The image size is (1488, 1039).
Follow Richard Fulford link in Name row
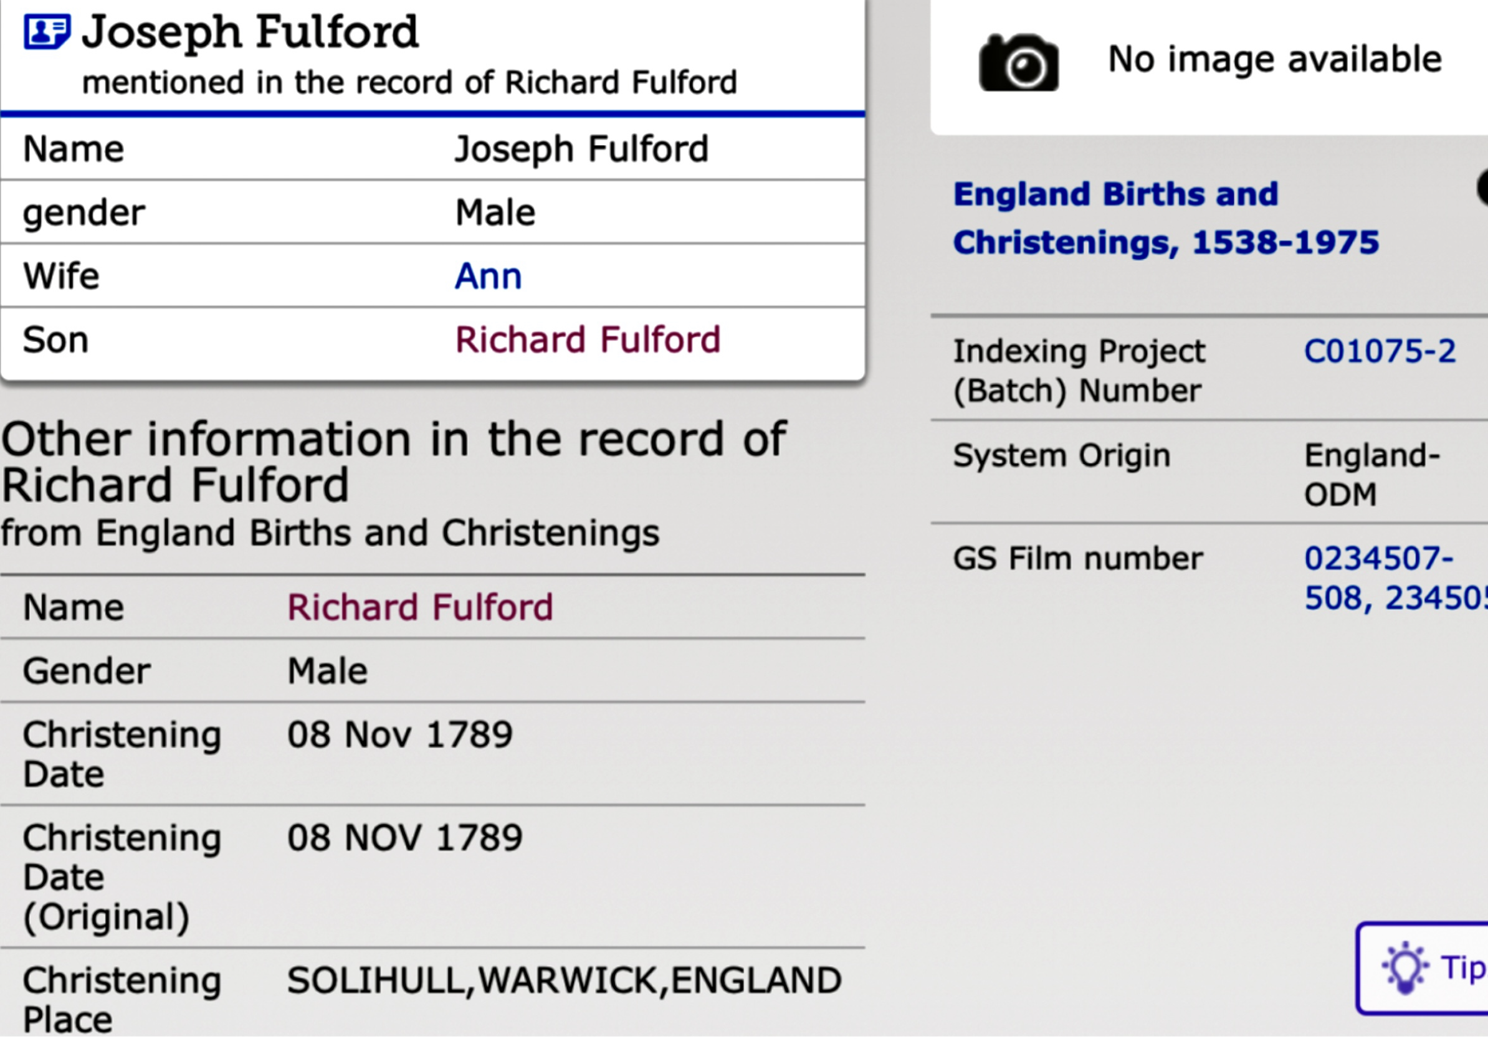click(420, 607)
